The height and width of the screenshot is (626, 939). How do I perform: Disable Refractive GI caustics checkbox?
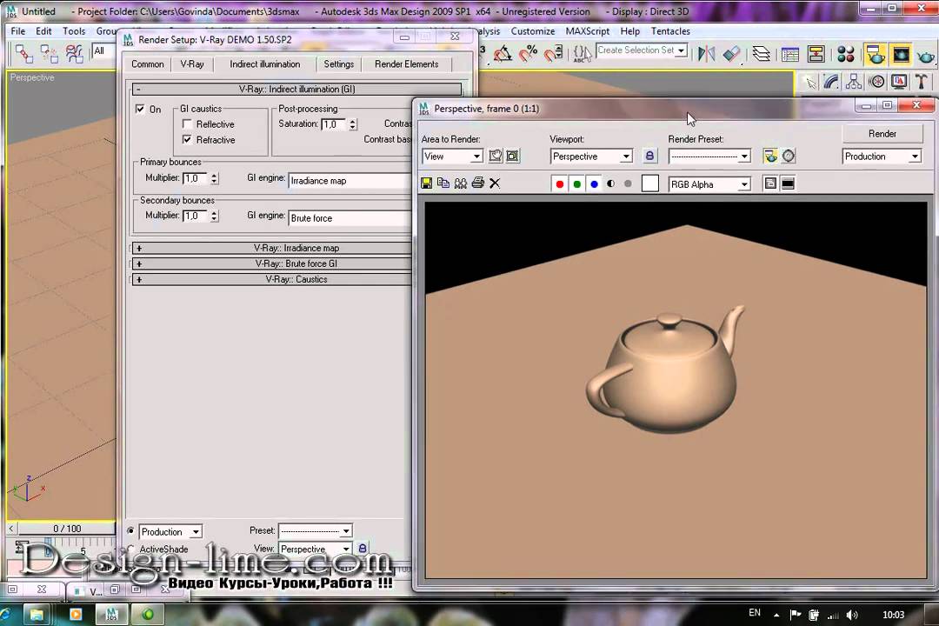point(187,140)
